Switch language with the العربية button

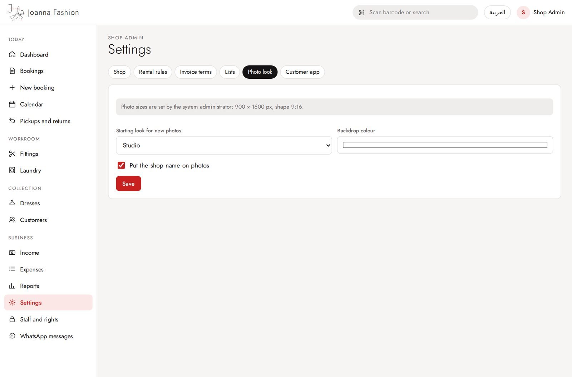(x=497, y=13)
